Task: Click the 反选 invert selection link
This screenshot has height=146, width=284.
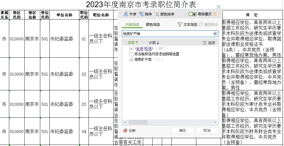Action: pyautogui.click(x=149, y=49)
